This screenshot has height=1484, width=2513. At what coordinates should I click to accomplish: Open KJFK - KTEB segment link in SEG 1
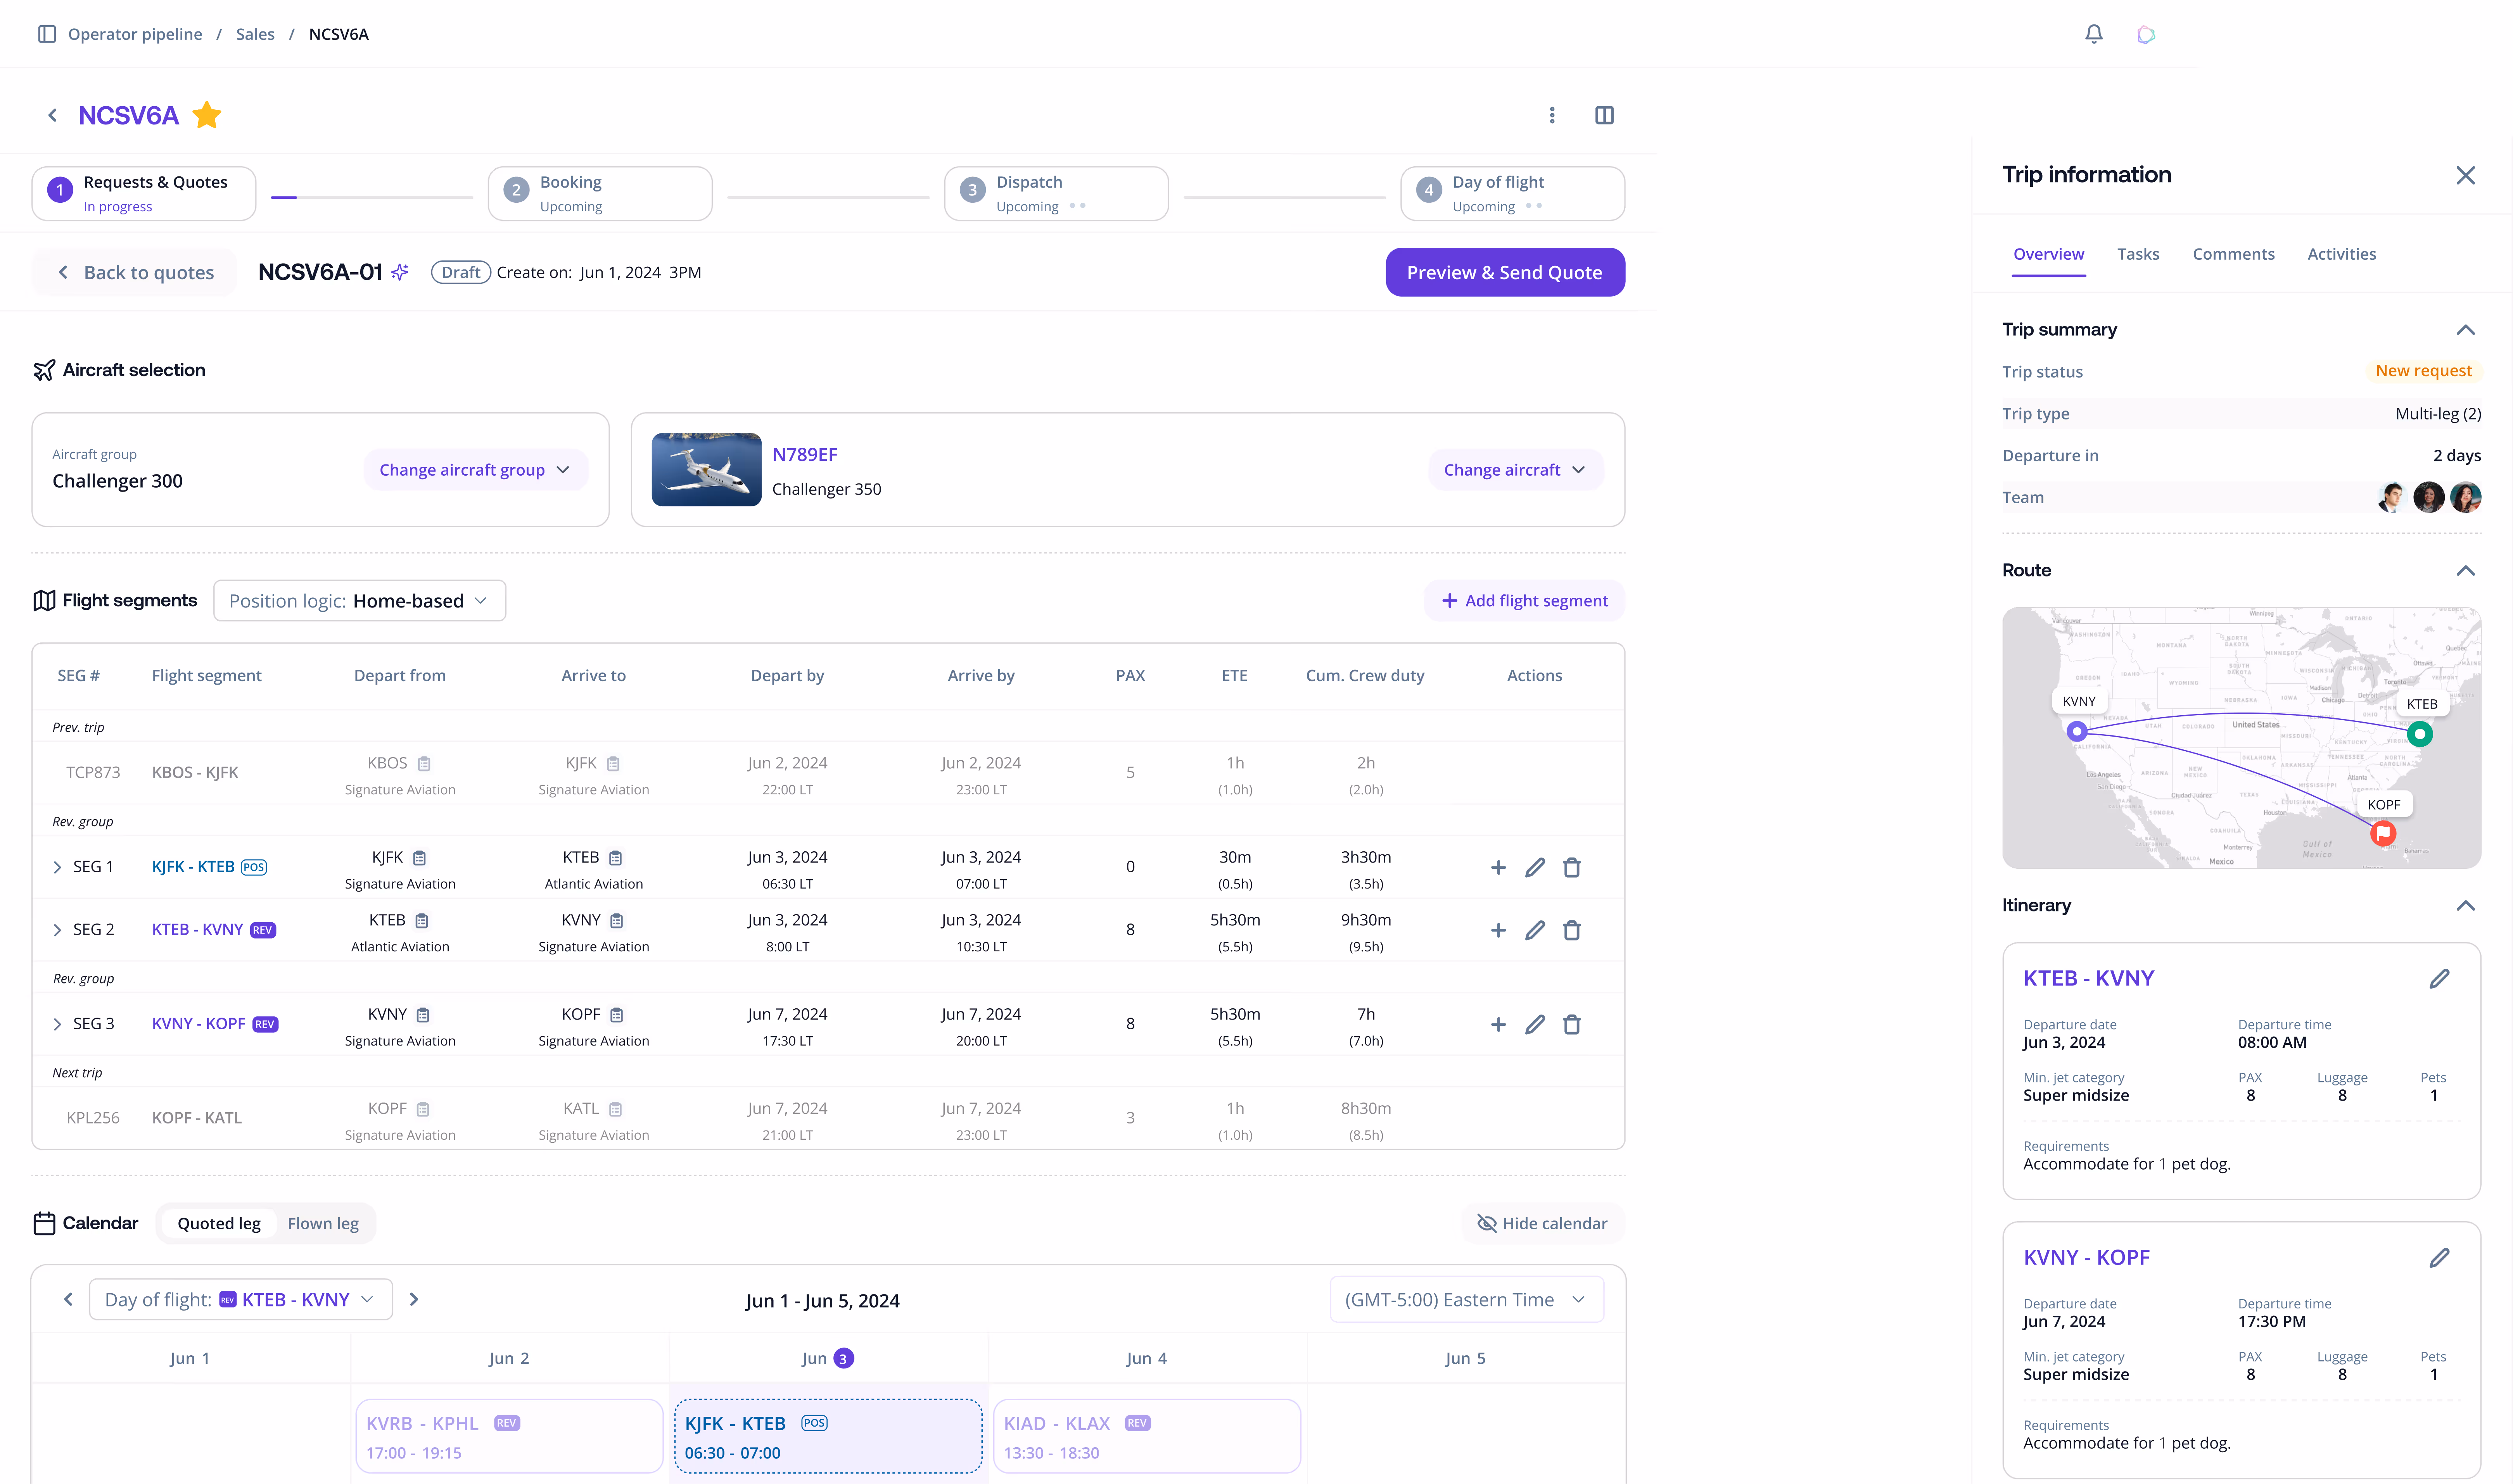(193, 867)
